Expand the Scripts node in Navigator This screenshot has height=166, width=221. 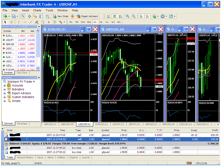(5, 101)
